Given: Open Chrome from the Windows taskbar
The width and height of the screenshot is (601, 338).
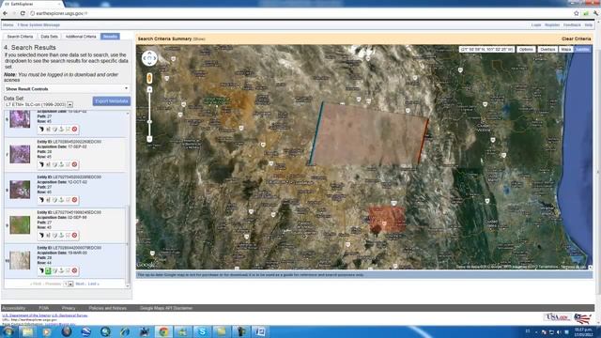Looking at the screenshot, I should [x=163, y=331].
